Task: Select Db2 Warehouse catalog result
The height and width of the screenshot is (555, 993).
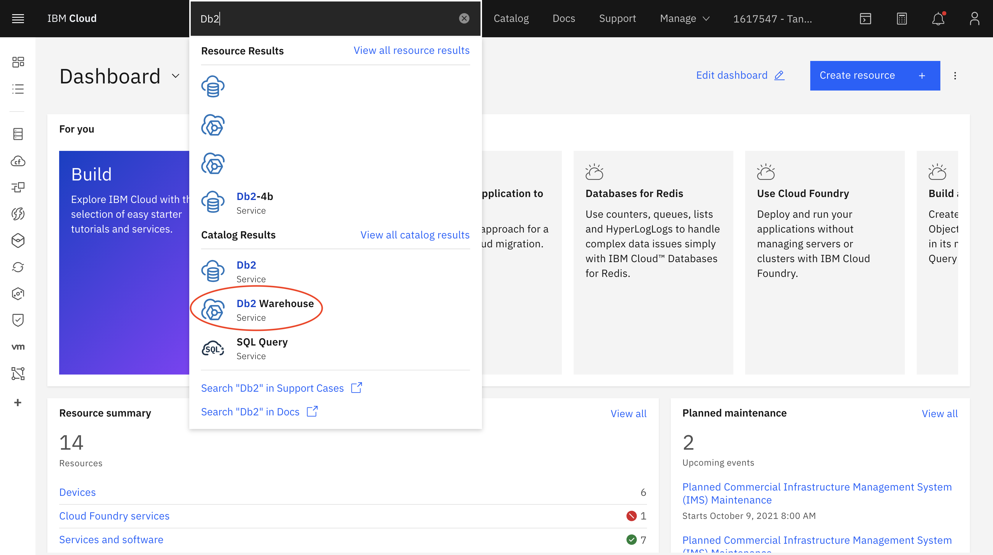Action: [274, 304]
